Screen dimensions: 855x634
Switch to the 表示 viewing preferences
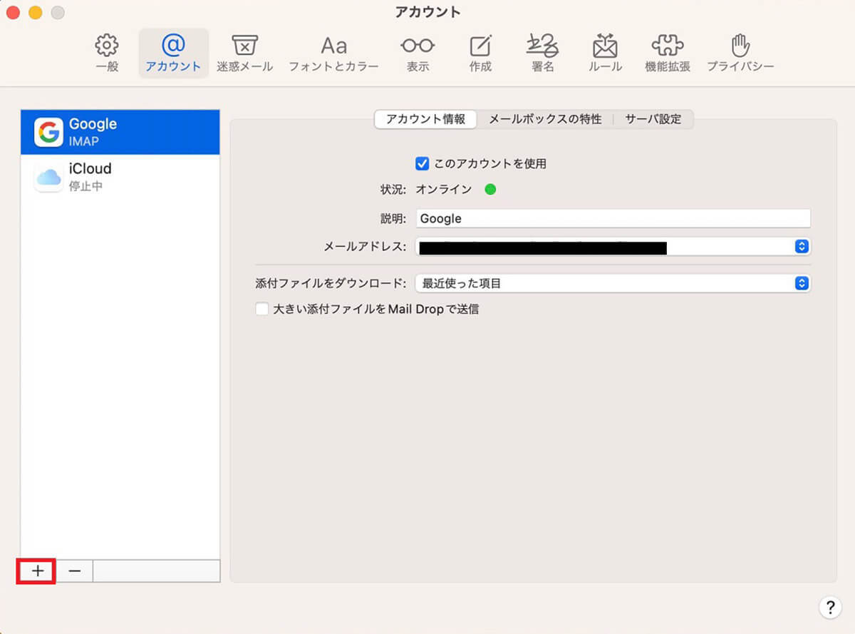418,53
